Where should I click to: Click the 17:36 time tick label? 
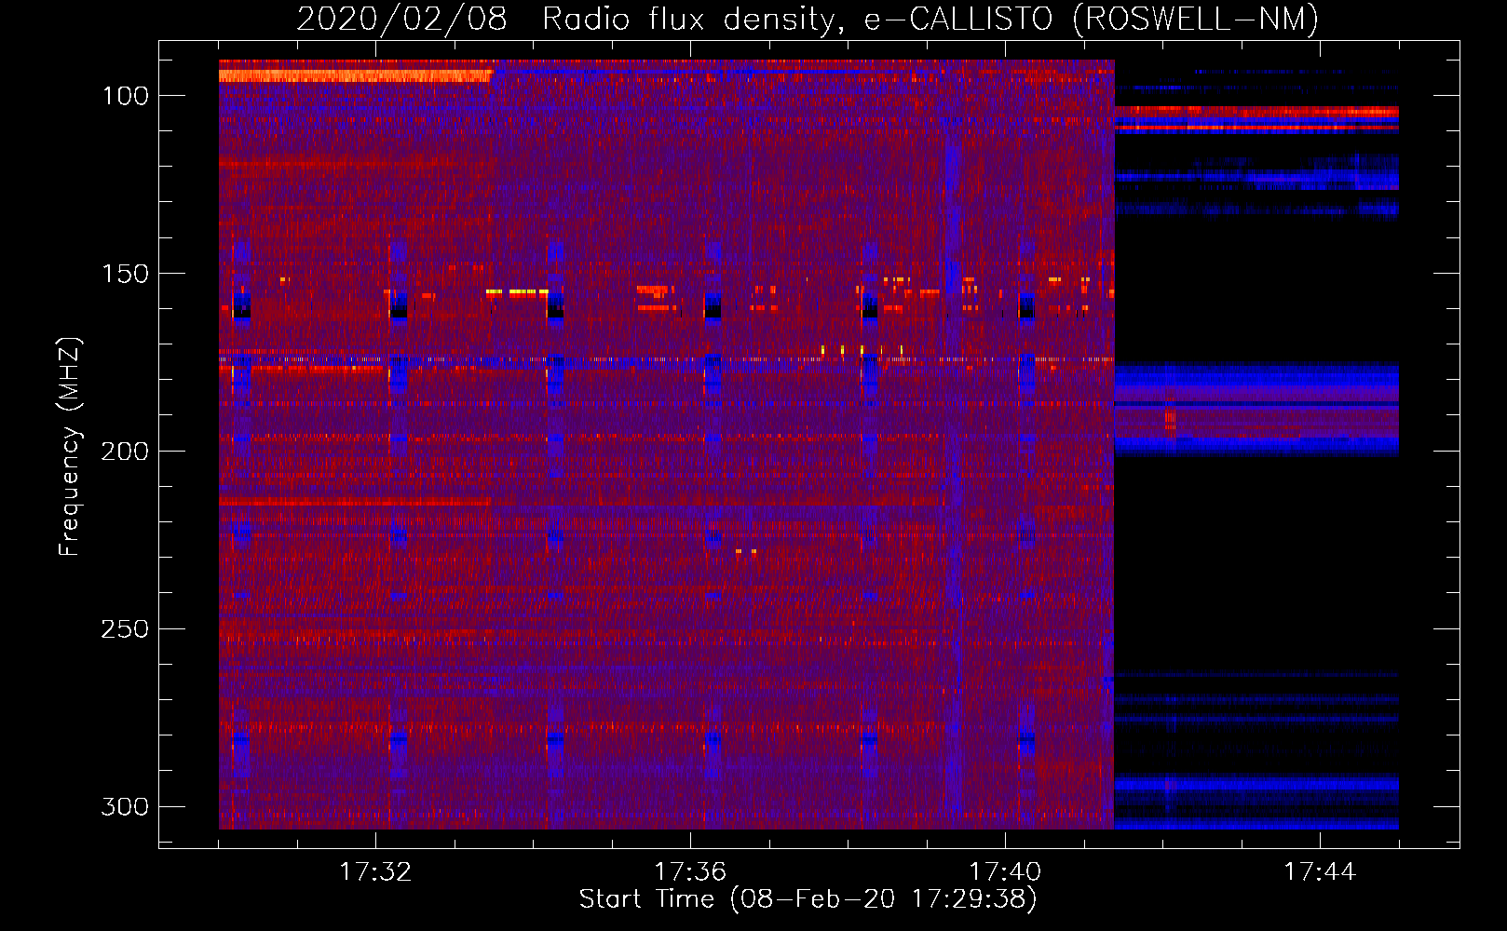[690, 872]
